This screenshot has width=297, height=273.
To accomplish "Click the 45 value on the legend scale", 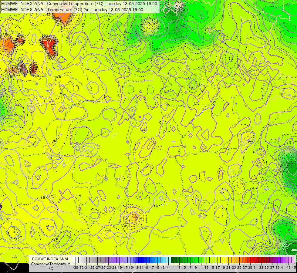I will pos(294,268).
